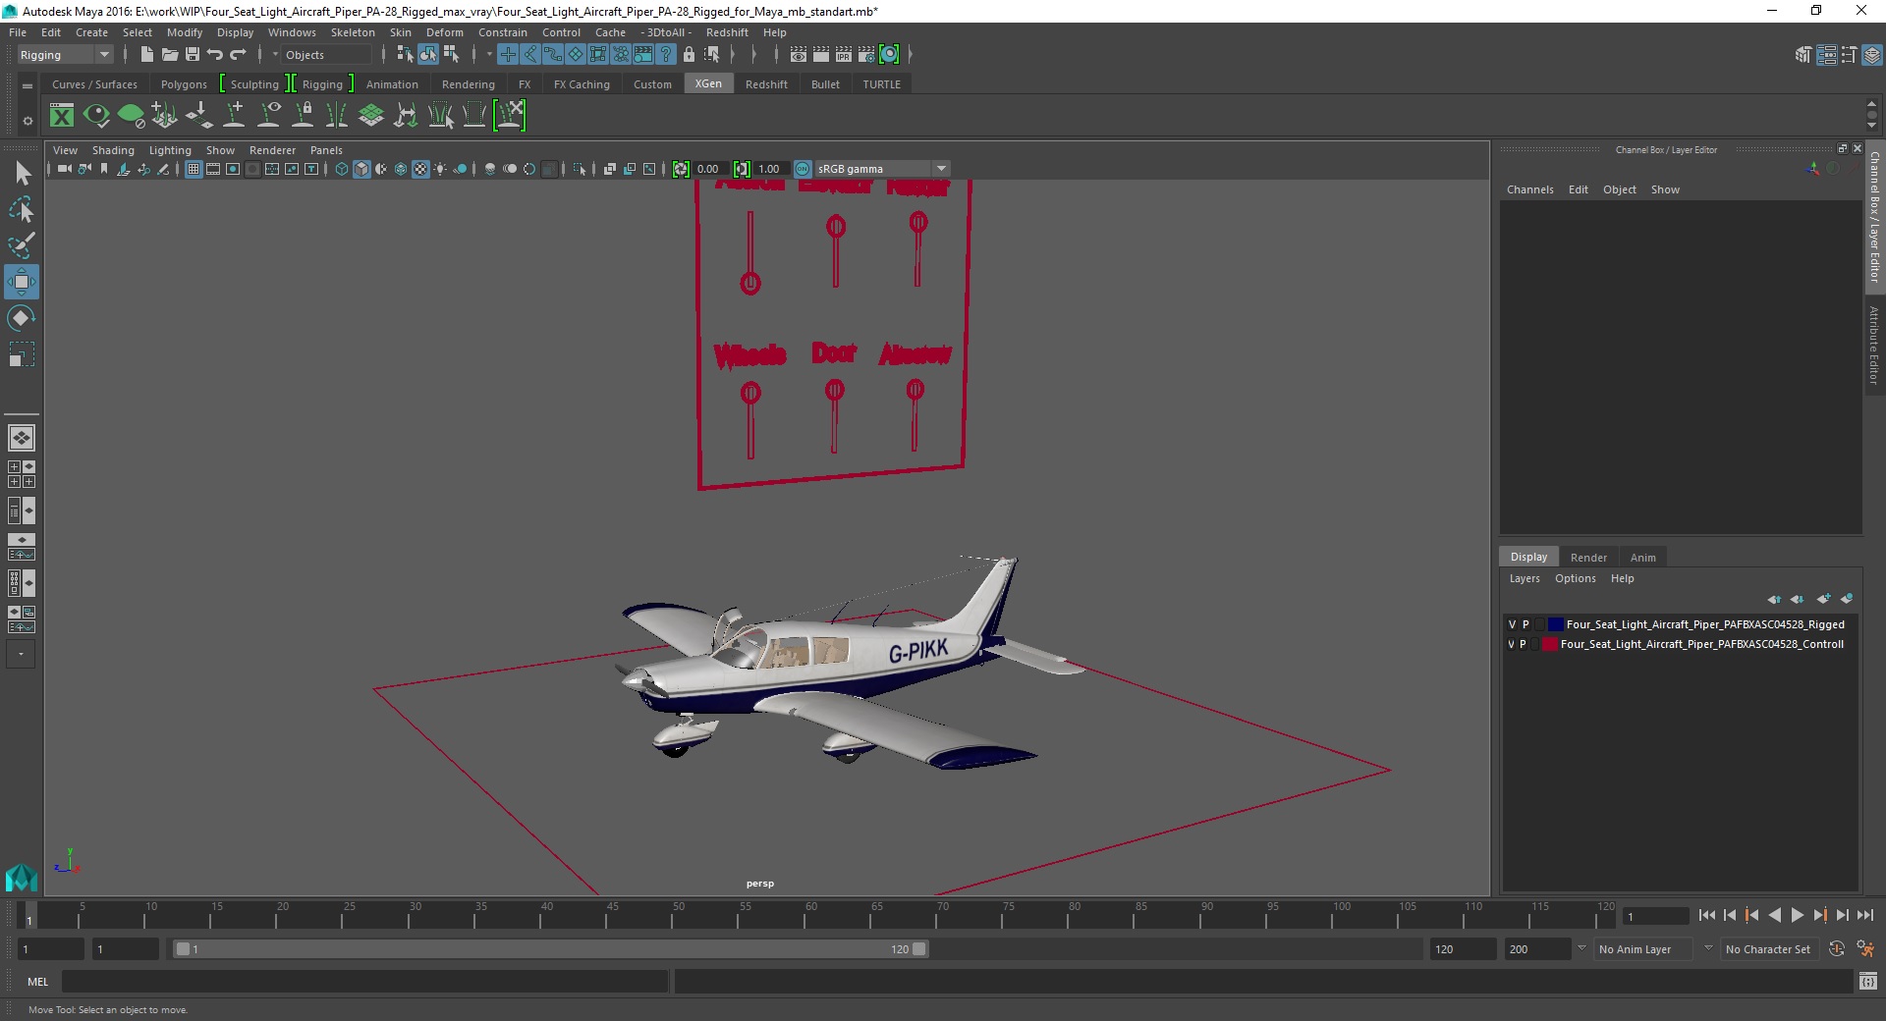Viewport: 1886px width, 1021px height.
Task: Open the Skeleton menu
Action: [353, 32]
